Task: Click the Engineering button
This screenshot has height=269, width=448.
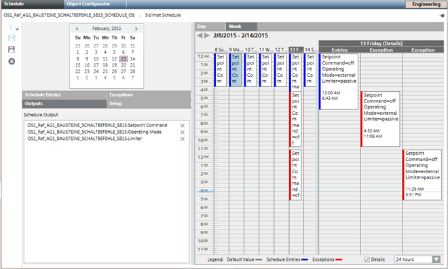Action: [x=426, y=4]
